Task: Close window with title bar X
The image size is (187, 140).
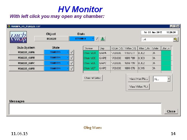Action: click(178, 26)
